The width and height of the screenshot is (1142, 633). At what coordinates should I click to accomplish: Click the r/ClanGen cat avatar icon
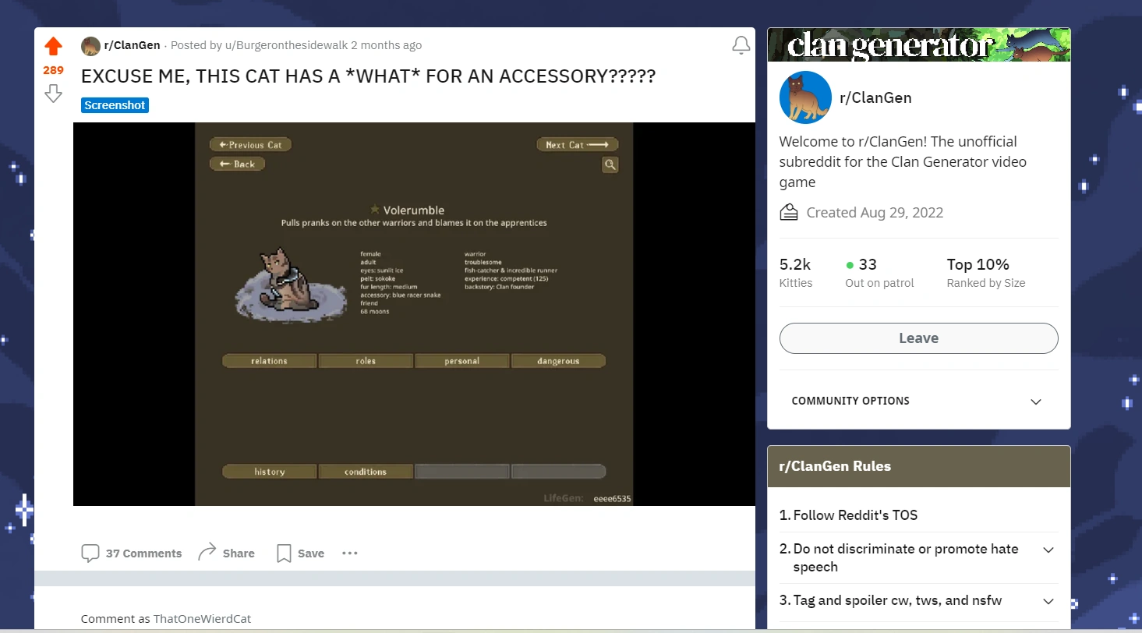805,97
